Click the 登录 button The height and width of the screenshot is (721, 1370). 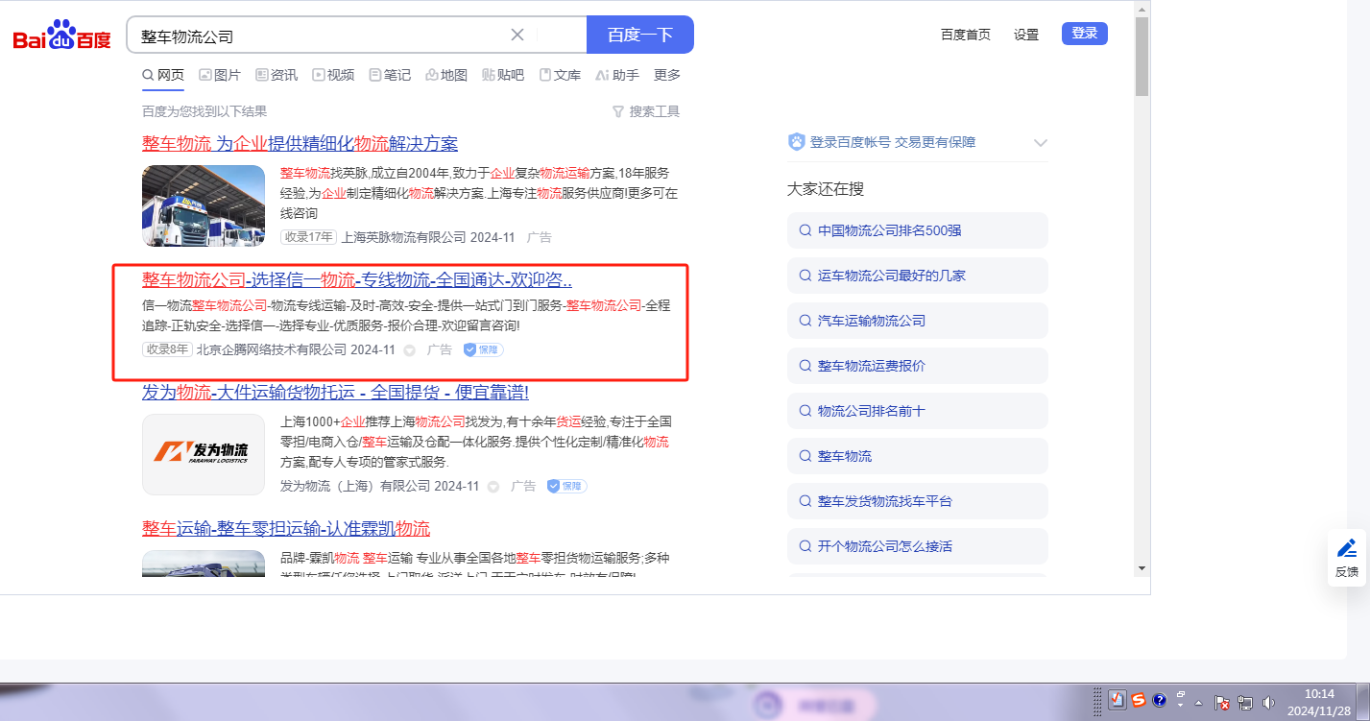click(1084, 34)
